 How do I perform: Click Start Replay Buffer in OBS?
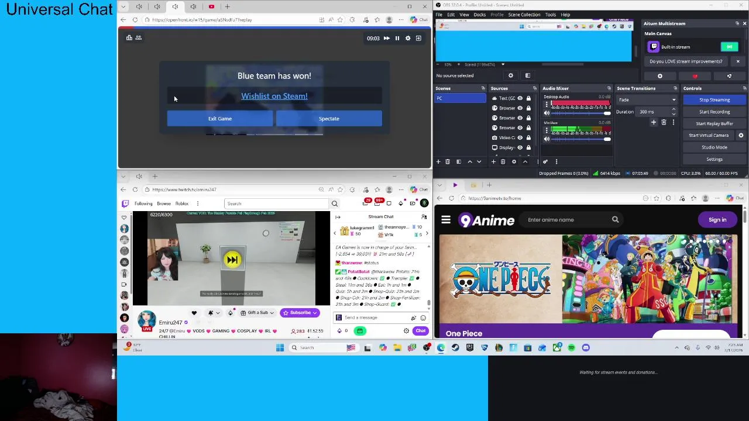point(714,123)
